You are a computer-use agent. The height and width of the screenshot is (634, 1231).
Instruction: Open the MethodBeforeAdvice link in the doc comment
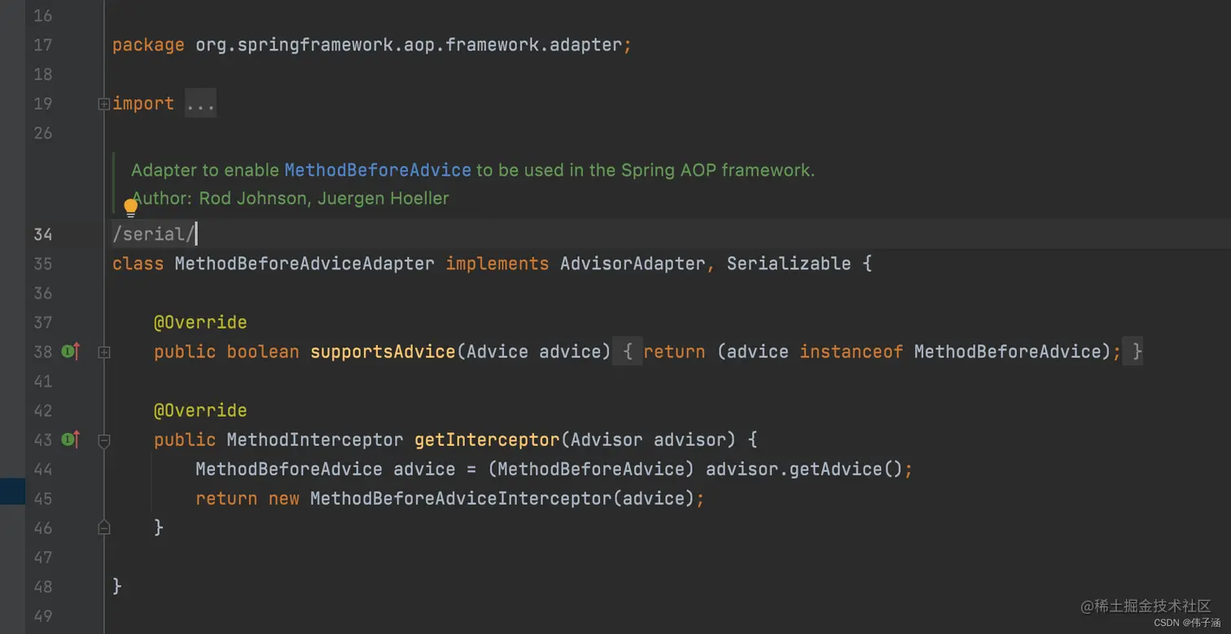coord(378,170)
